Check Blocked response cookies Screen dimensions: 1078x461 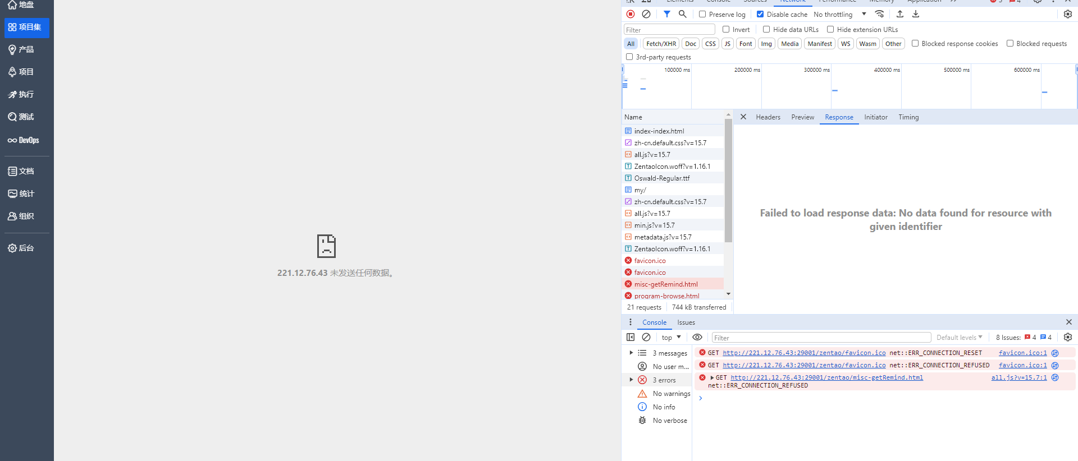click(x=915, y=44)
